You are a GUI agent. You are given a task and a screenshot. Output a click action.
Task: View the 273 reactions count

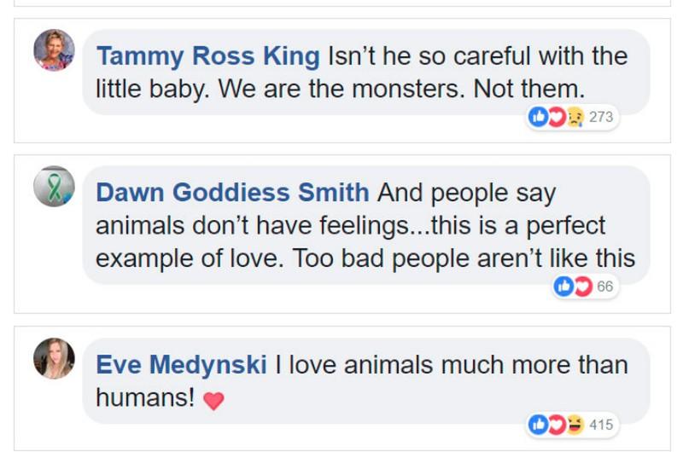tap(601, 117)
